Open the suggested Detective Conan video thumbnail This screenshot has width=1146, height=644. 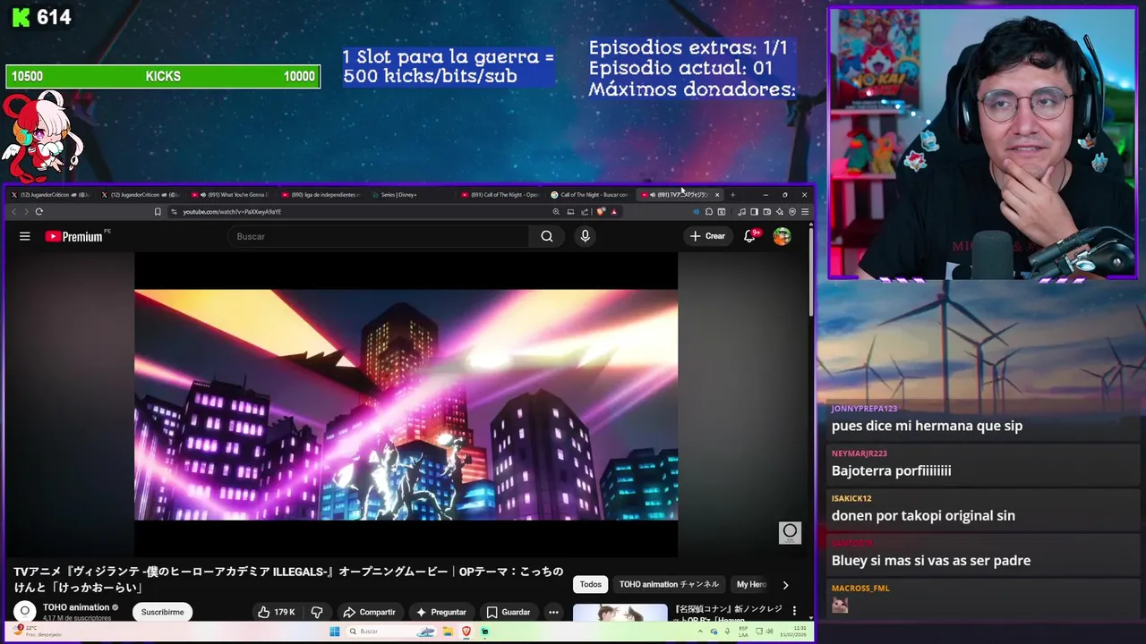[x=620, y=613]
